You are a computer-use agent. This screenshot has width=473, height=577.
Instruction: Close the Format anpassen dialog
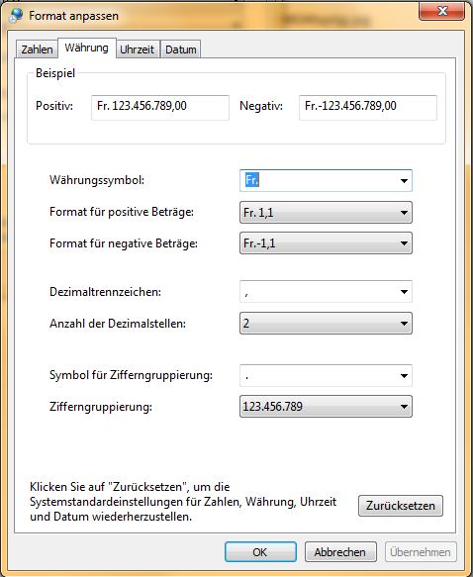441,12
